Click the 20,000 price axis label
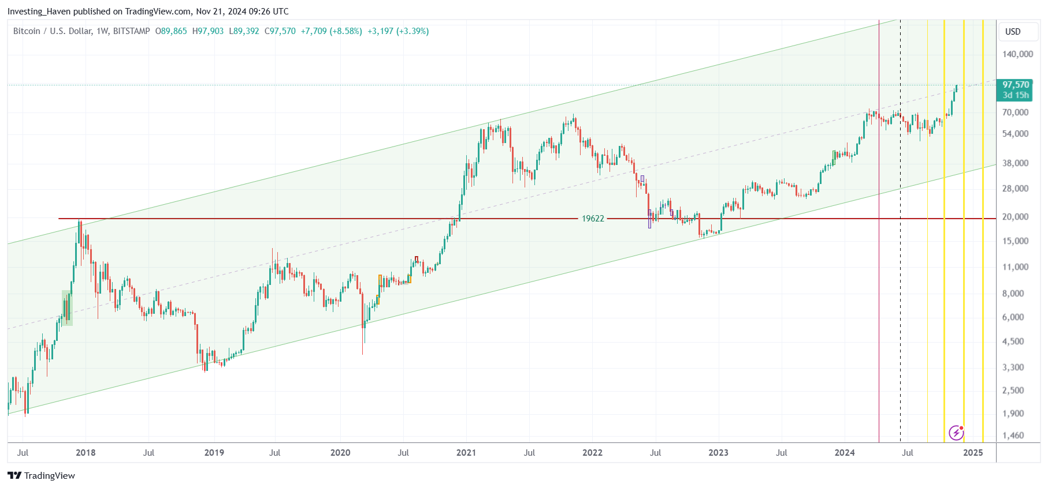This screenshot has width=1048, height=488. point(1015,217)
